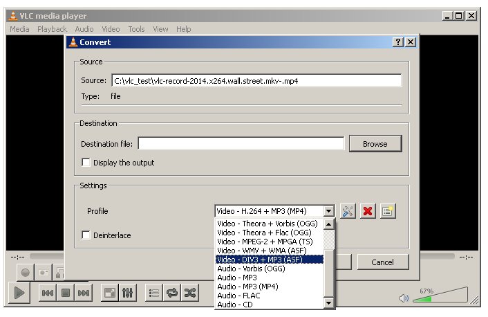This screenshot has height=317, width=488.
Task: Skip to next media track
Action: coord(84,293)
